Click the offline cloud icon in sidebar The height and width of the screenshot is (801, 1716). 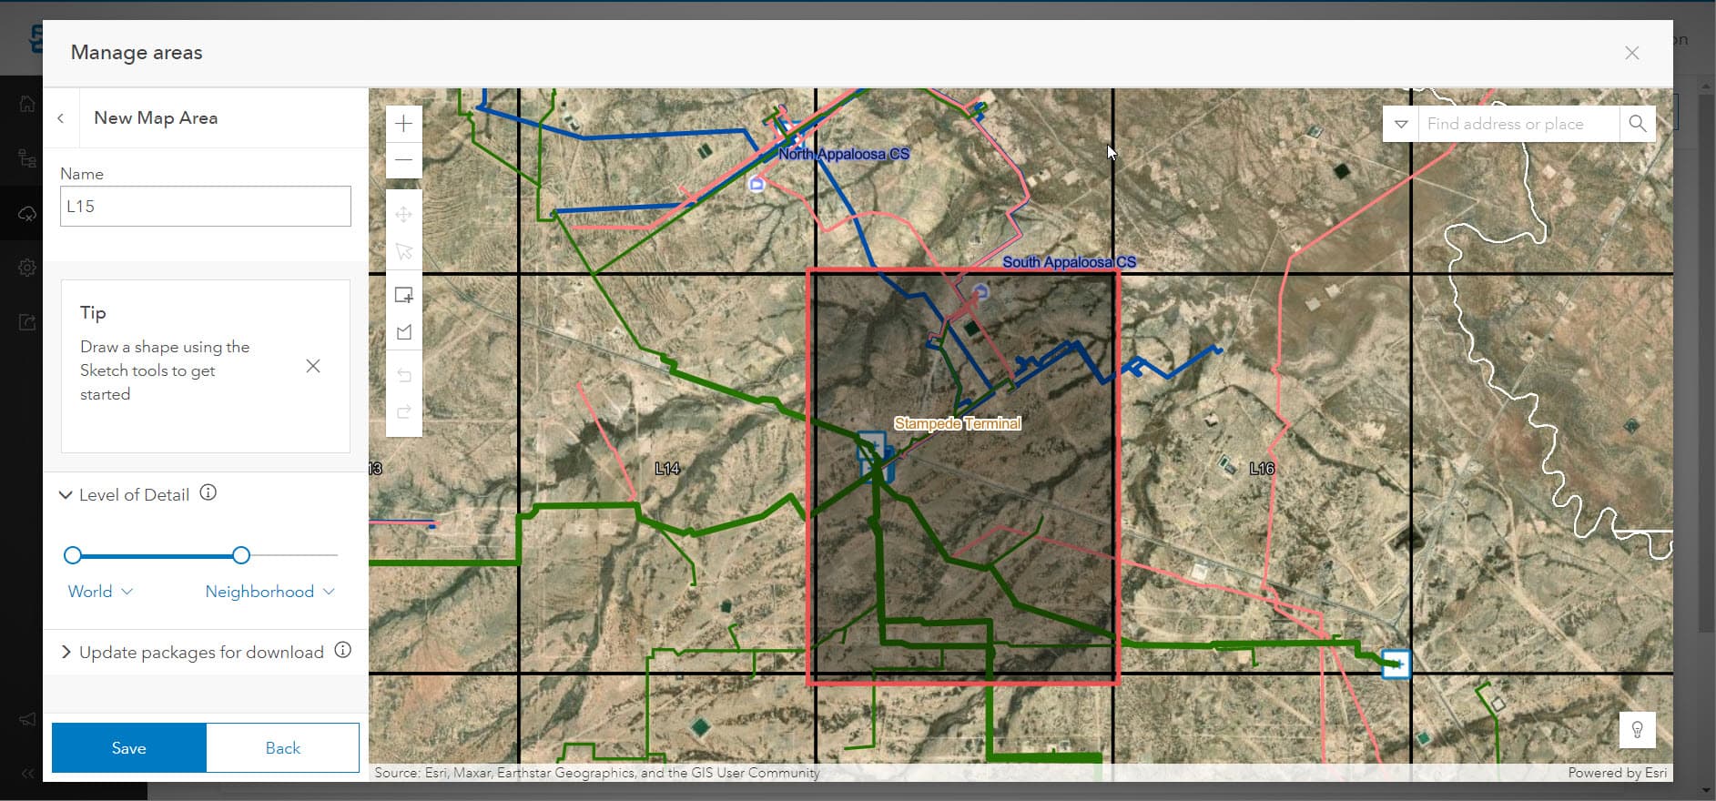(x=27, y=214)
